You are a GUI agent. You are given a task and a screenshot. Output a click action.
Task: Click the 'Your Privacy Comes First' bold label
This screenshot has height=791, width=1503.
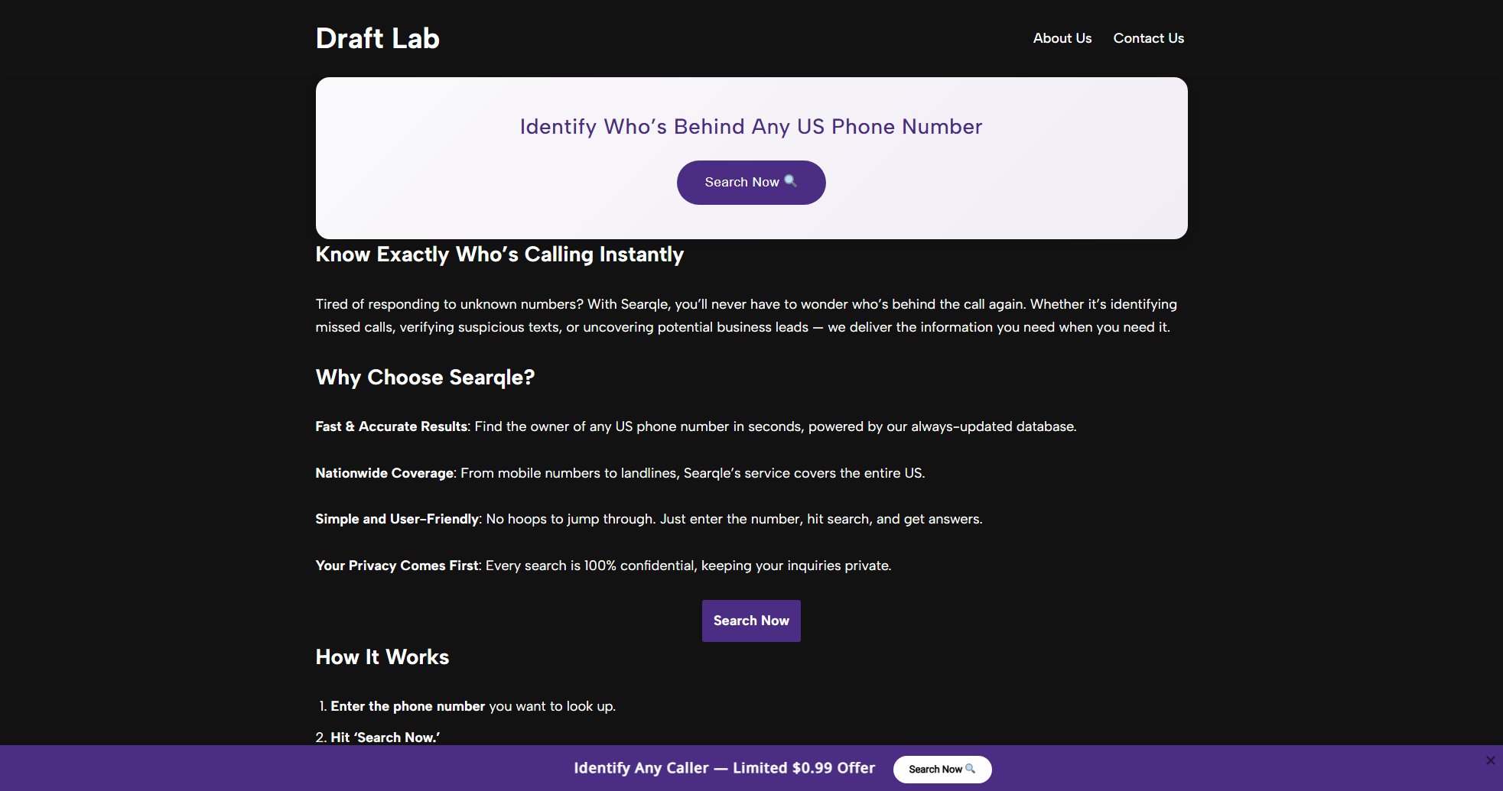pyautogui.click(x=397, y=566)
